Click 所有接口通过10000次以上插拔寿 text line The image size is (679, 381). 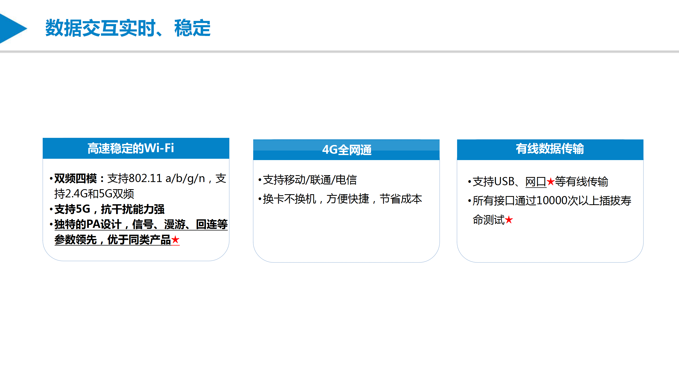(552, 201)
